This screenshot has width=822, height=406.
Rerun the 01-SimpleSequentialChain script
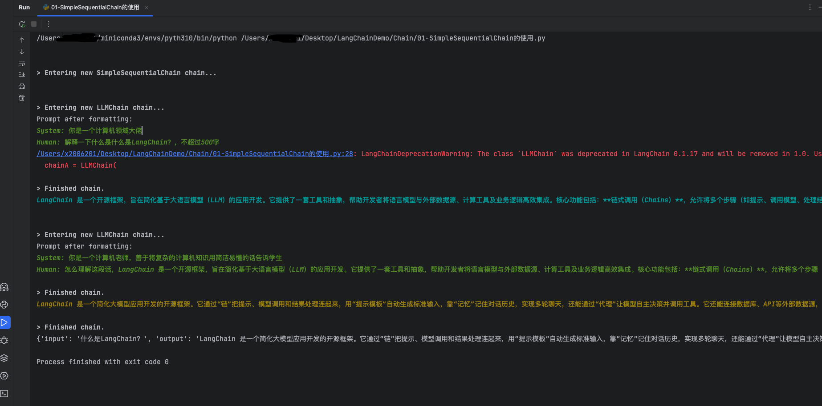[22, 24]
